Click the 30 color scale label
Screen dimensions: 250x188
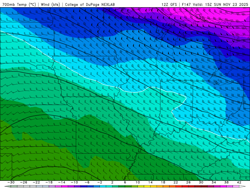pos(201,182)
